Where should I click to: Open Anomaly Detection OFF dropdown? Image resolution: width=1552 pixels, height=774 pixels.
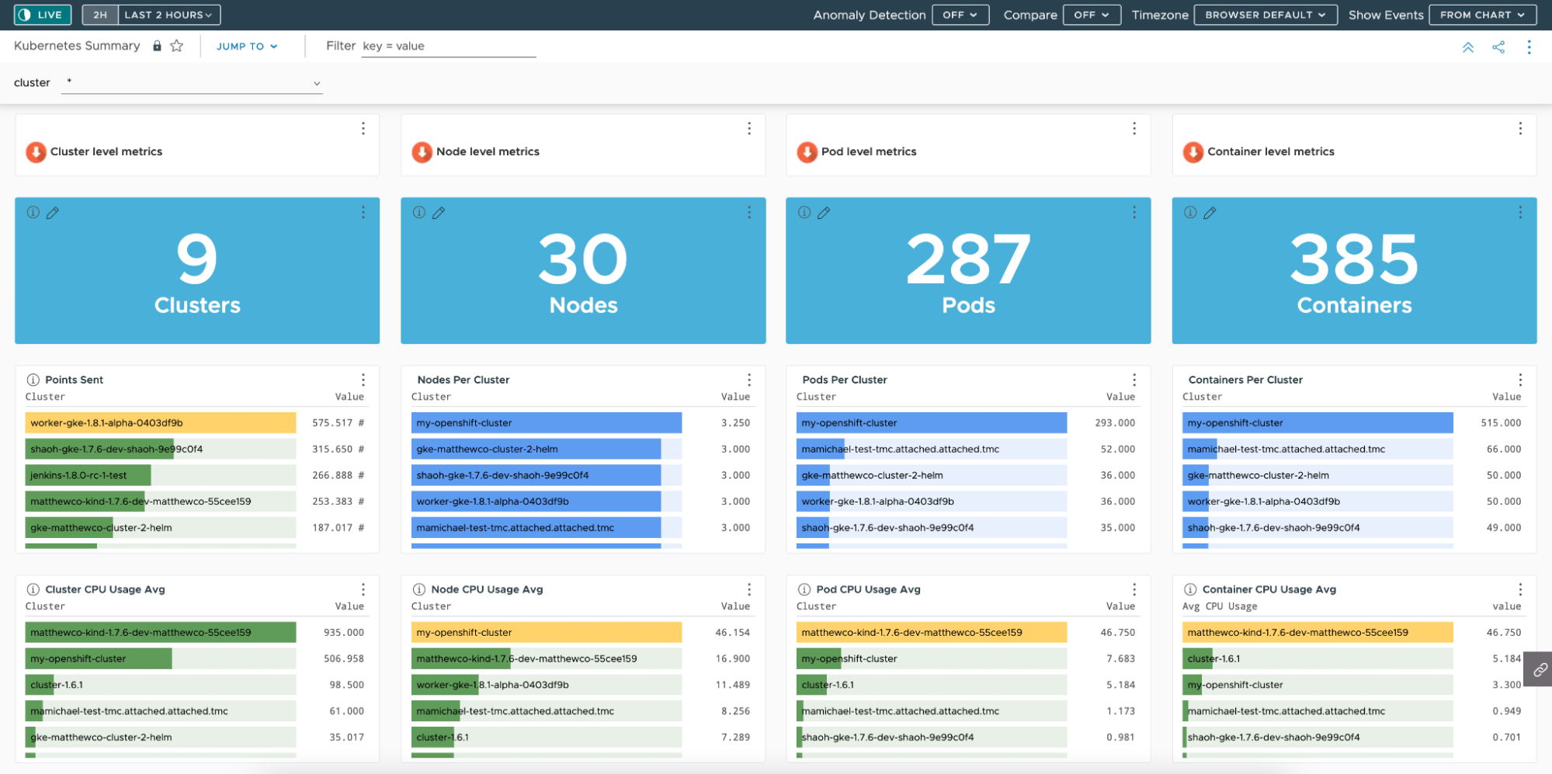click(x=960, y=15)
